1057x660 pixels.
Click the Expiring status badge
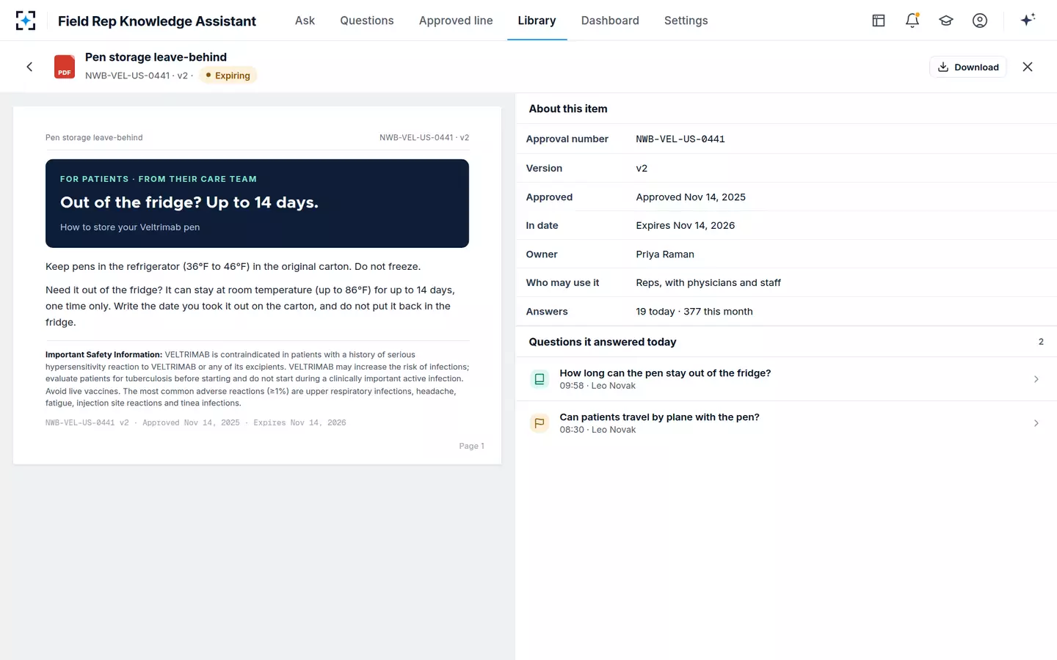click(x=228, y=76)
